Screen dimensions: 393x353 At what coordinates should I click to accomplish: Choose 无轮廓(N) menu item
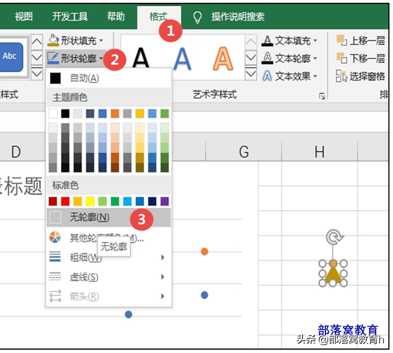point(109,217)
